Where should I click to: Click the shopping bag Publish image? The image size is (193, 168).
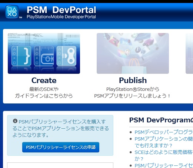pyautogui.click(x=133, y=53)
